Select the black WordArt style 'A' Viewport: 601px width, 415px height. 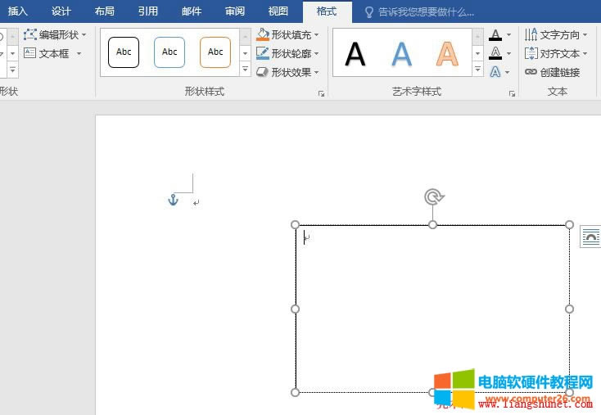point(355,53)
